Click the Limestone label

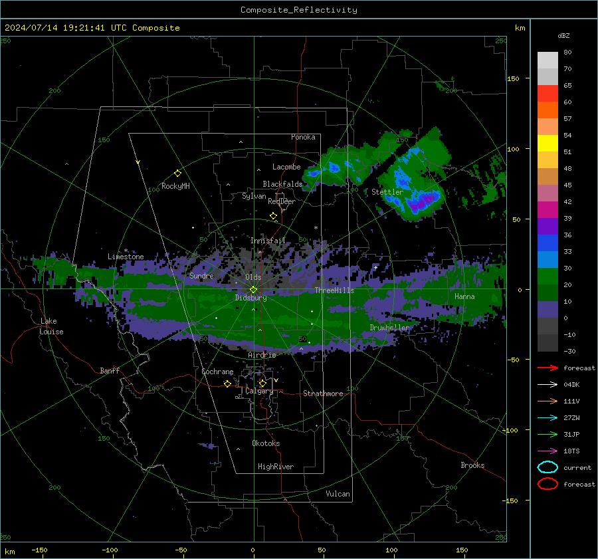click(x=126, y=257)
